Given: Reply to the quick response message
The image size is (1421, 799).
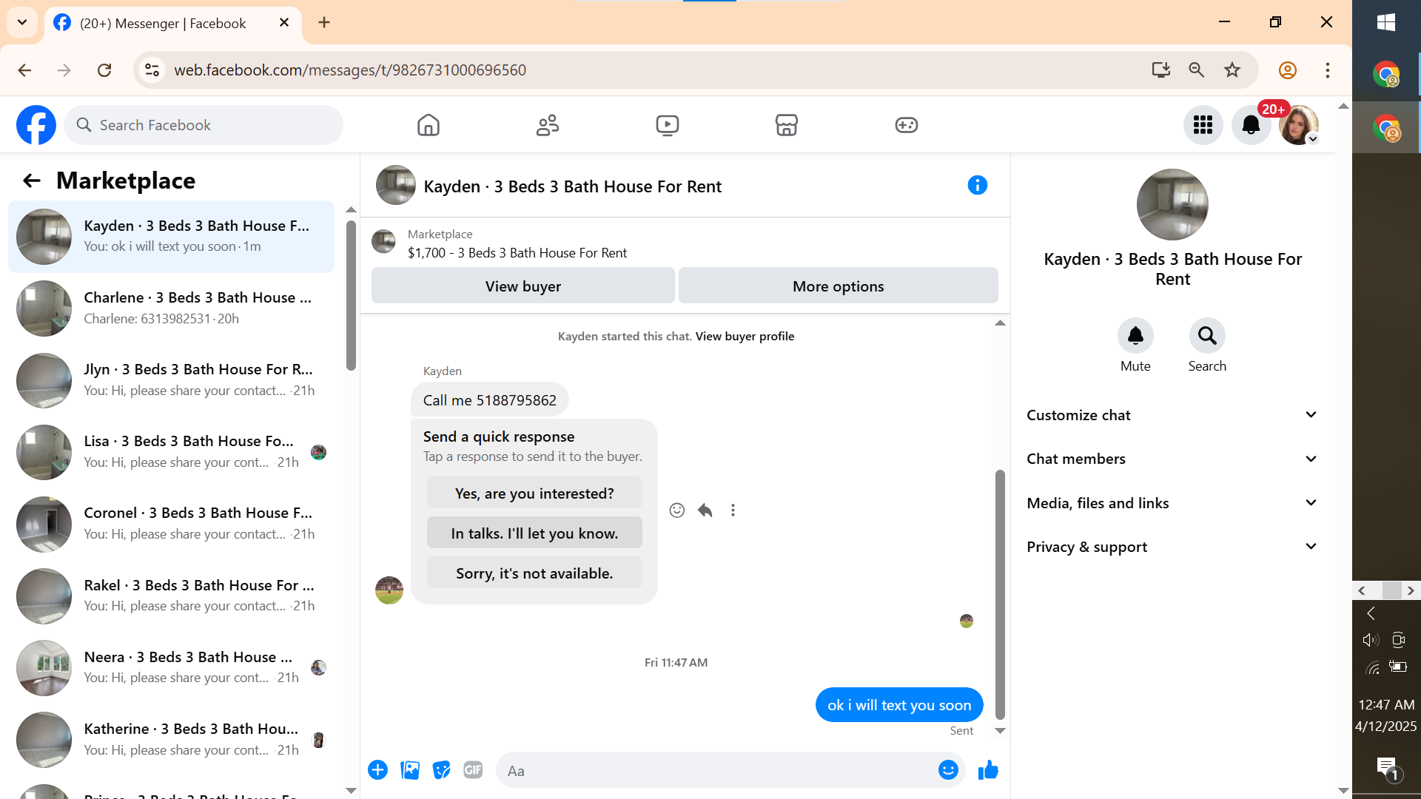Looking at the screenshot, I should click(x=705, y=510).
